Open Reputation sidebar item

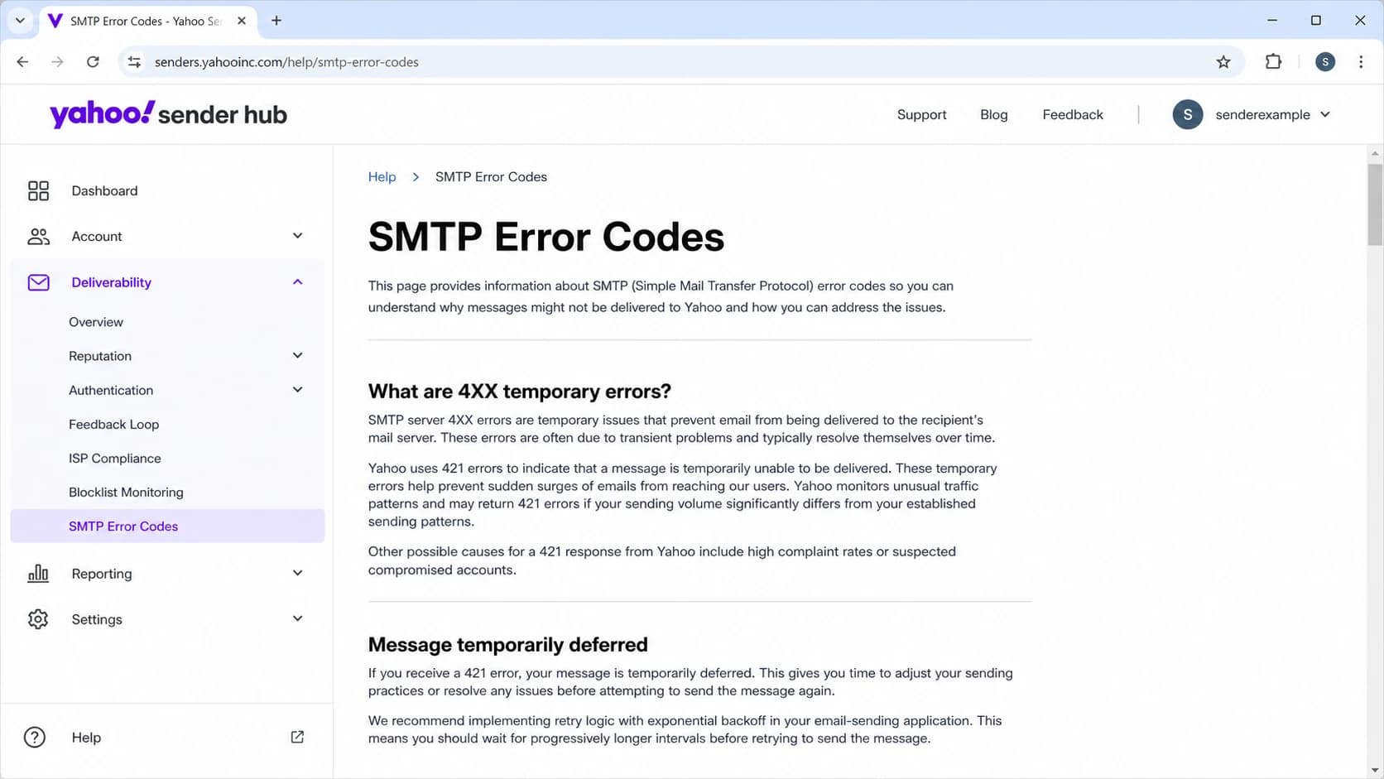pos(100,356)
